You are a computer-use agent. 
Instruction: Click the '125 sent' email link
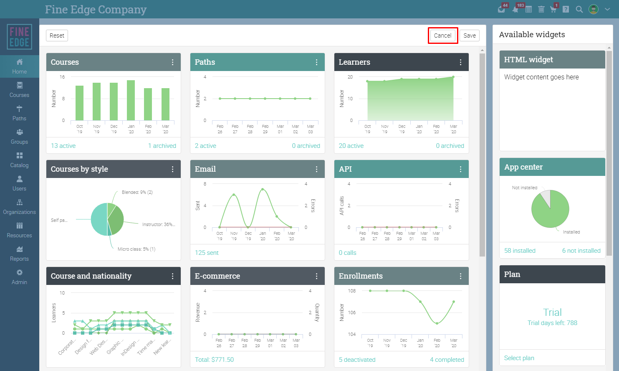tap(207, 253)
